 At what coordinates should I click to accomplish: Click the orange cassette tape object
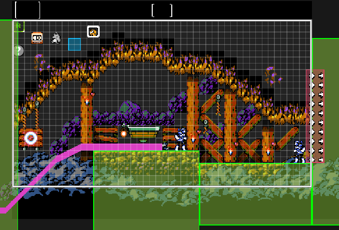(x=37, y=38)
